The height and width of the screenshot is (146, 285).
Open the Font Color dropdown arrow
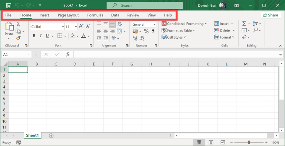(x=89, y=36)
